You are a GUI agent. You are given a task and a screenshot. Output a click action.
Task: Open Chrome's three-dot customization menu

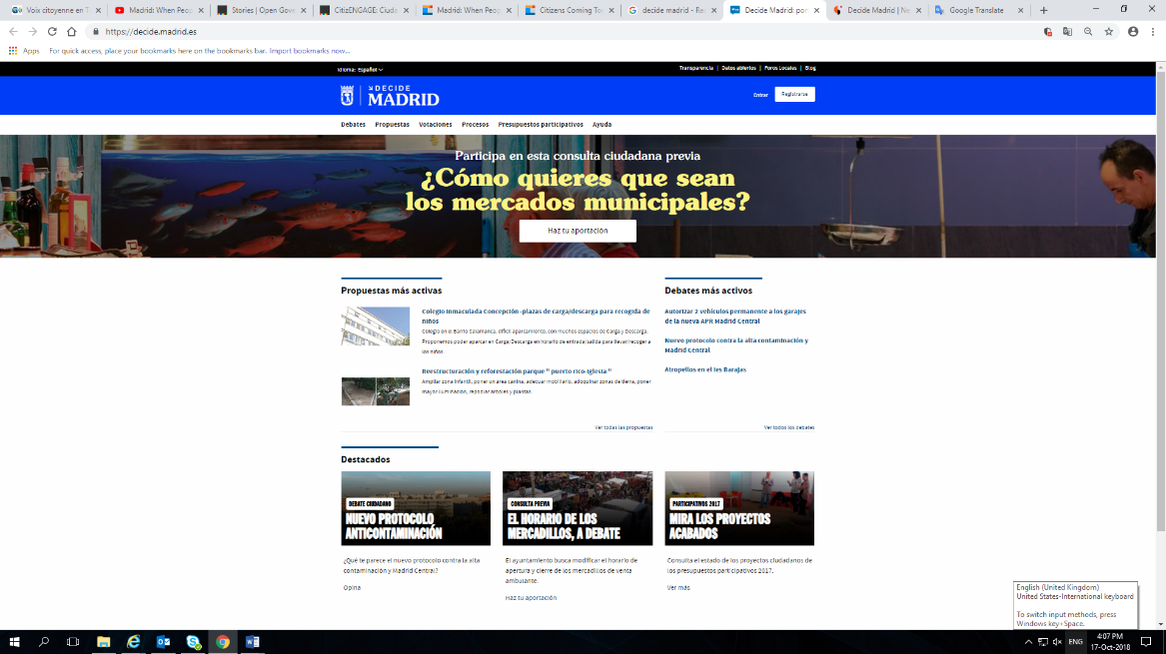coord(1155,32)
